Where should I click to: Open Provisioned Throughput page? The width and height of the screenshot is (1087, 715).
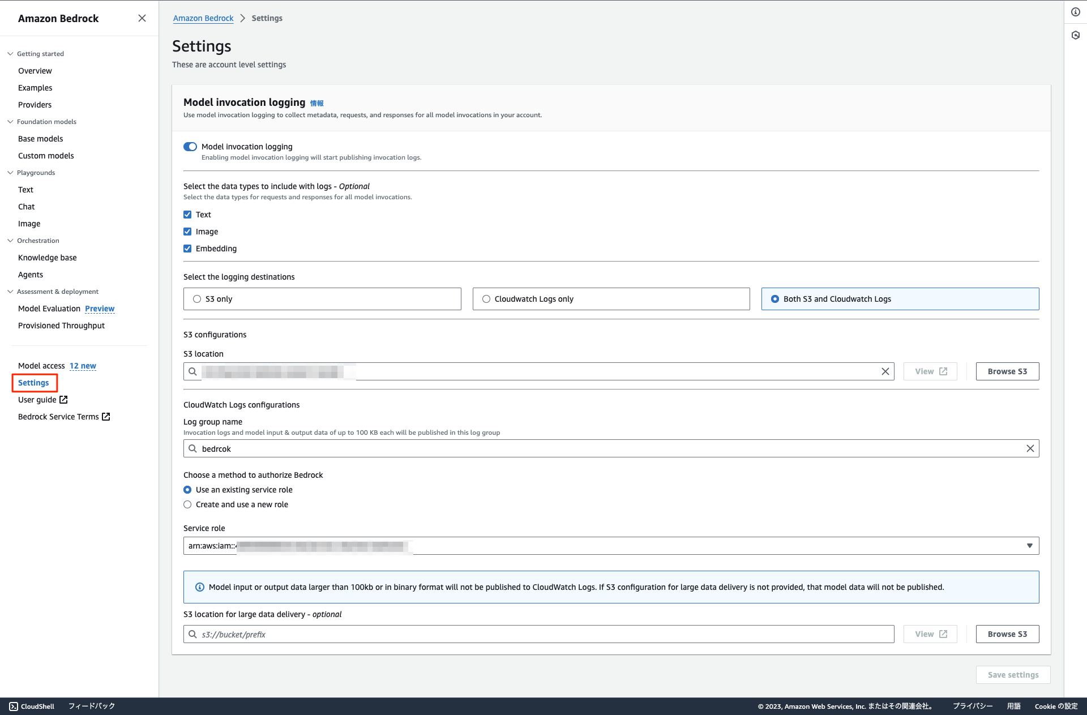point(61,326)
